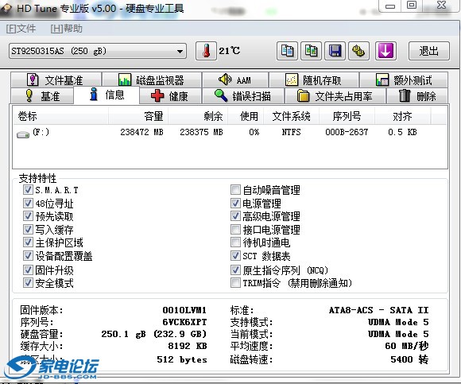The width and height of the screenshot is (461, 384).
Task: Toggle the 预先读取 checkbox
Action: point(28,216)
